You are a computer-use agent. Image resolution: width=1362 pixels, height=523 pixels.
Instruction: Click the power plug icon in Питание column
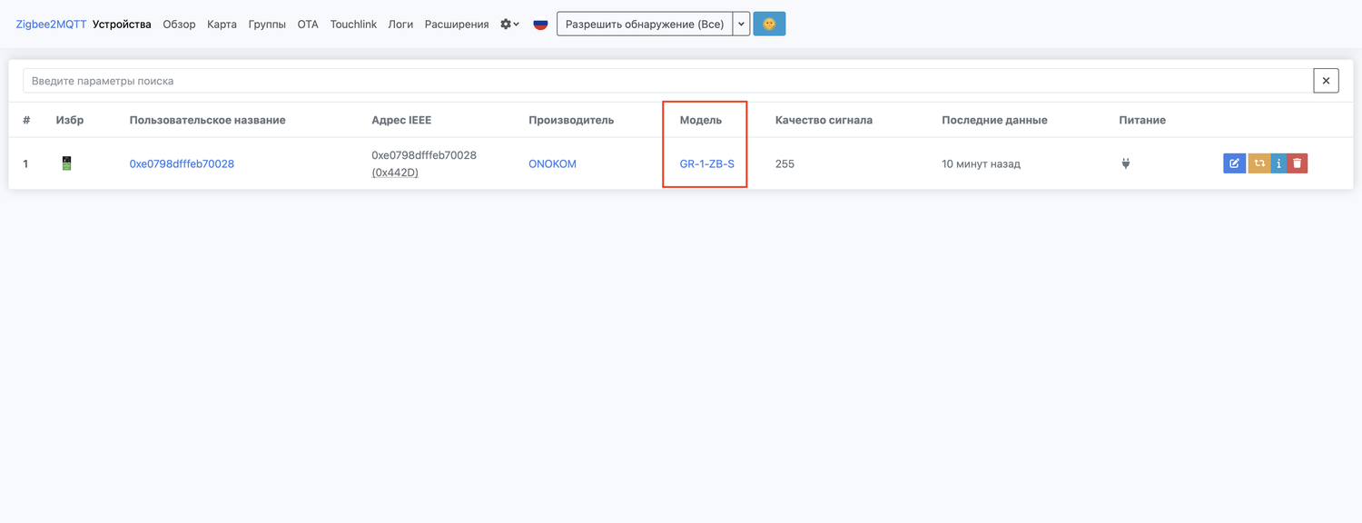click(1126, 163)
